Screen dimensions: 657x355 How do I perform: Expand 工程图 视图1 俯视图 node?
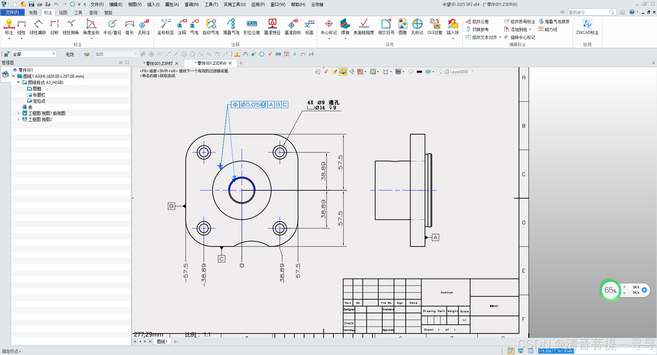click(18, 113)
